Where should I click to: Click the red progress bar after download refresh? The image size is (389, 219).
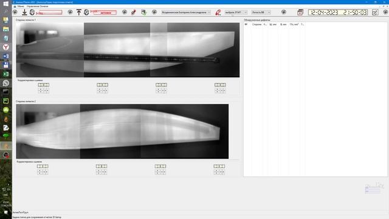click(x=50, y=12)
